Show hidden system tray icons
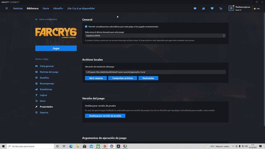265x149 pixels. 233,146
